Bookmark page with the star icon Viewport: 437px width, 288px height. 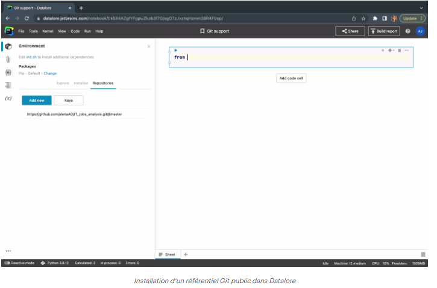[x=363, y=18]
